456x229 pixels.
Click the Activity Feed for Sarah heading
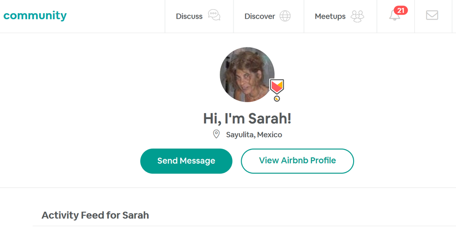(95, 215)
